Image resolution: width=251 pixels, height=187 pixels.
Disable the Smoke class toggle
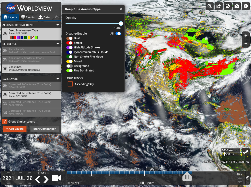click(69, 43)
